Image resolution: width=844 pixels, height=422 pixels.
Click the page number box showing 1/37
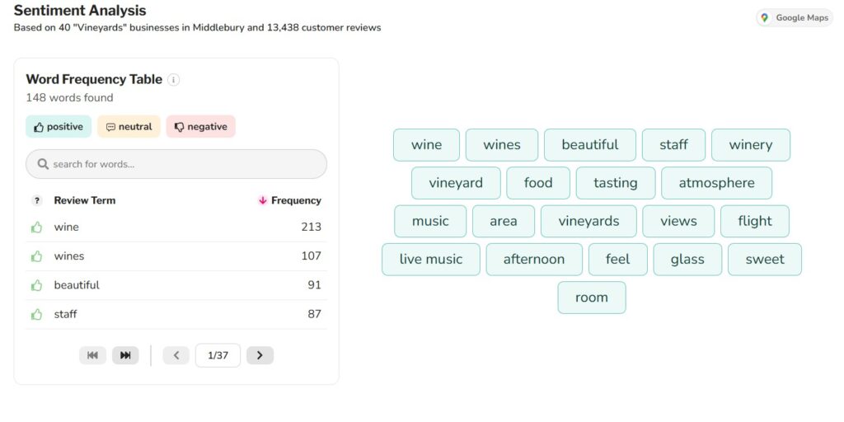click(x=218, y=355)
